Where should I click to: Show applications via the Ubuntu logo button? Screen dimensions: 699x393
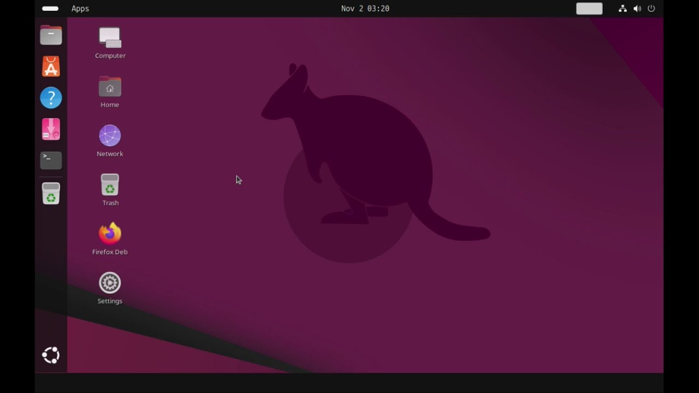[51, 355]
